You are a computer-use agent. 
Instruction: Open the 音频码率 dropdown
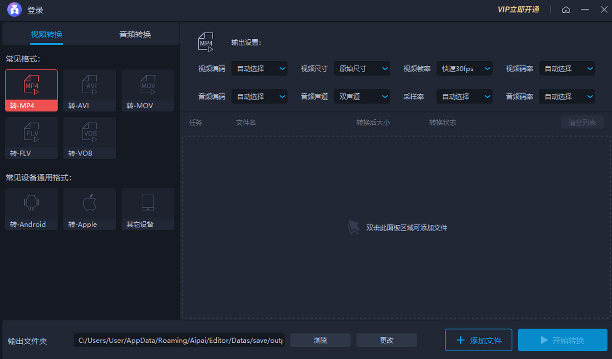(567, 96)
